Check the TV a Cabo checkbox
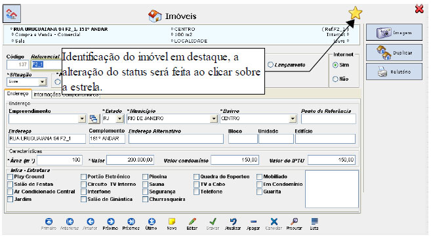This screenshot has width=431, height=237. pyautogui.click(x=196, y=184)
